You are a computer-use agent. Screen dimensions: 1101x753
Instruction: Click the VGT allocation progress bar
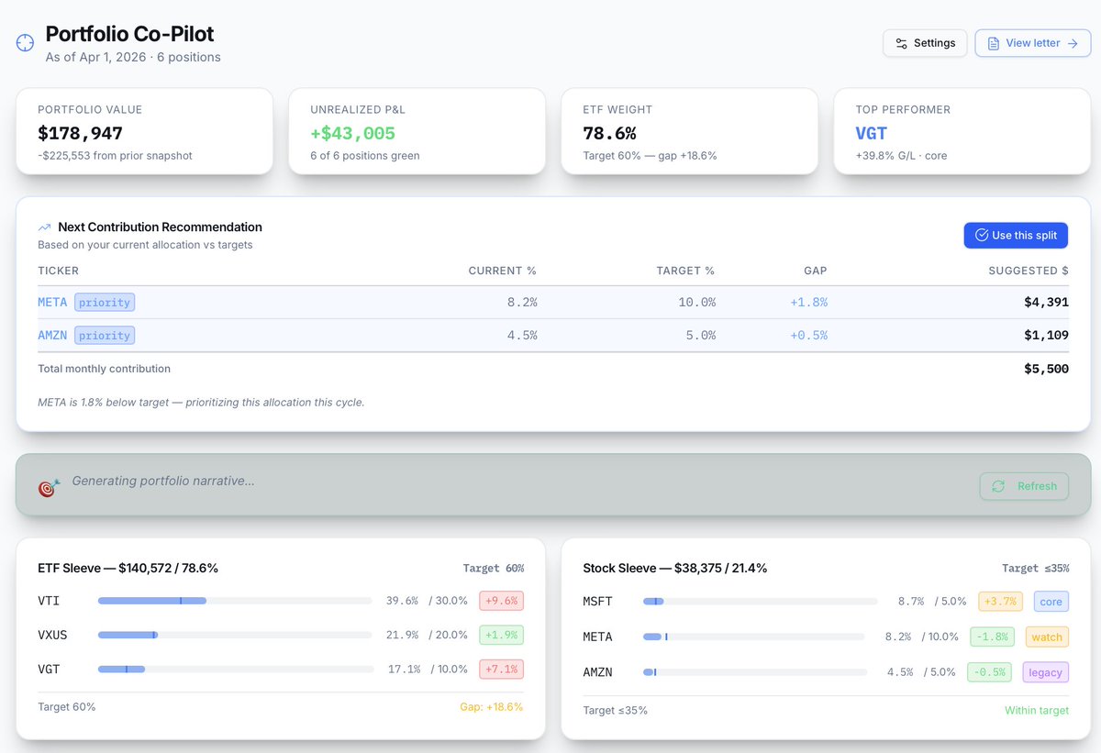click(x=235, y=669)
